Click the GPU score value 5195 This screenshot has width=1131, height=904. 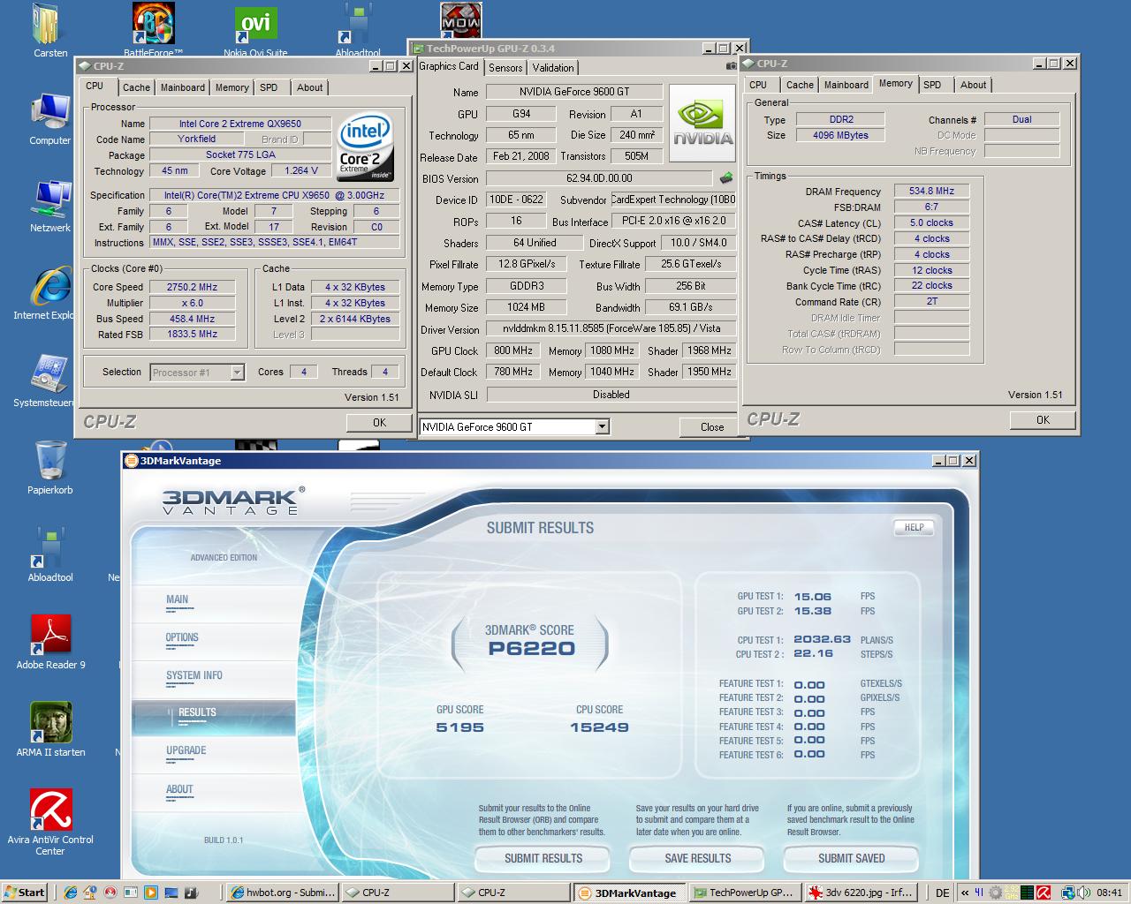click(459, 727)
